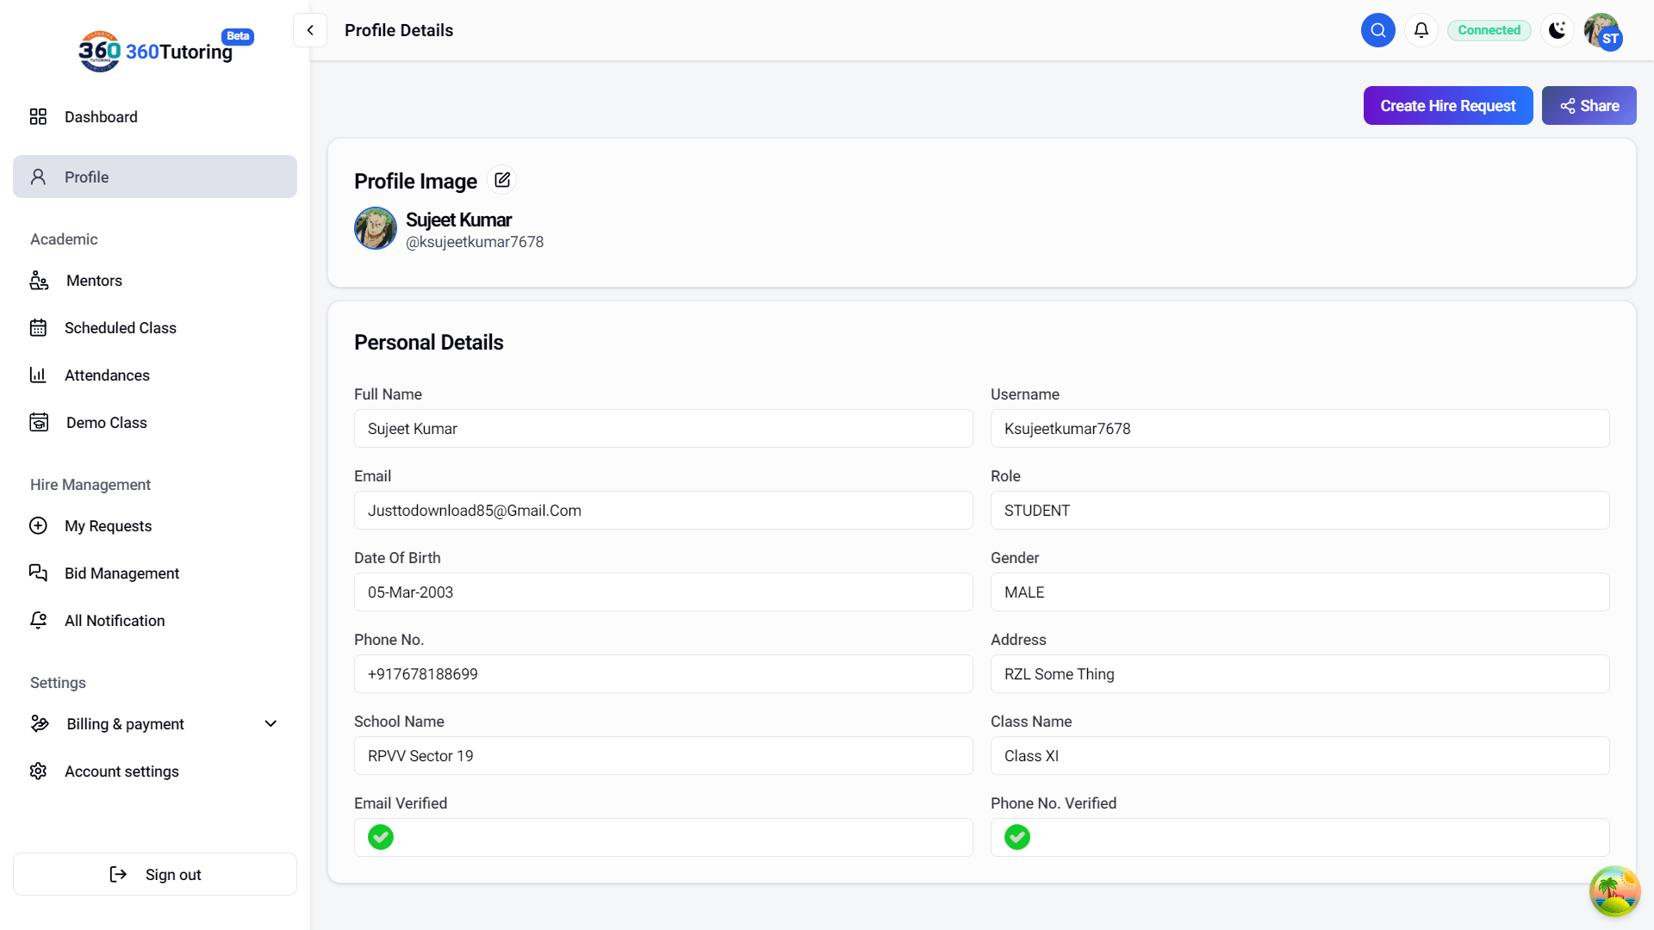
Task: Go to Mentors section
Action: [x=94, y=281]
